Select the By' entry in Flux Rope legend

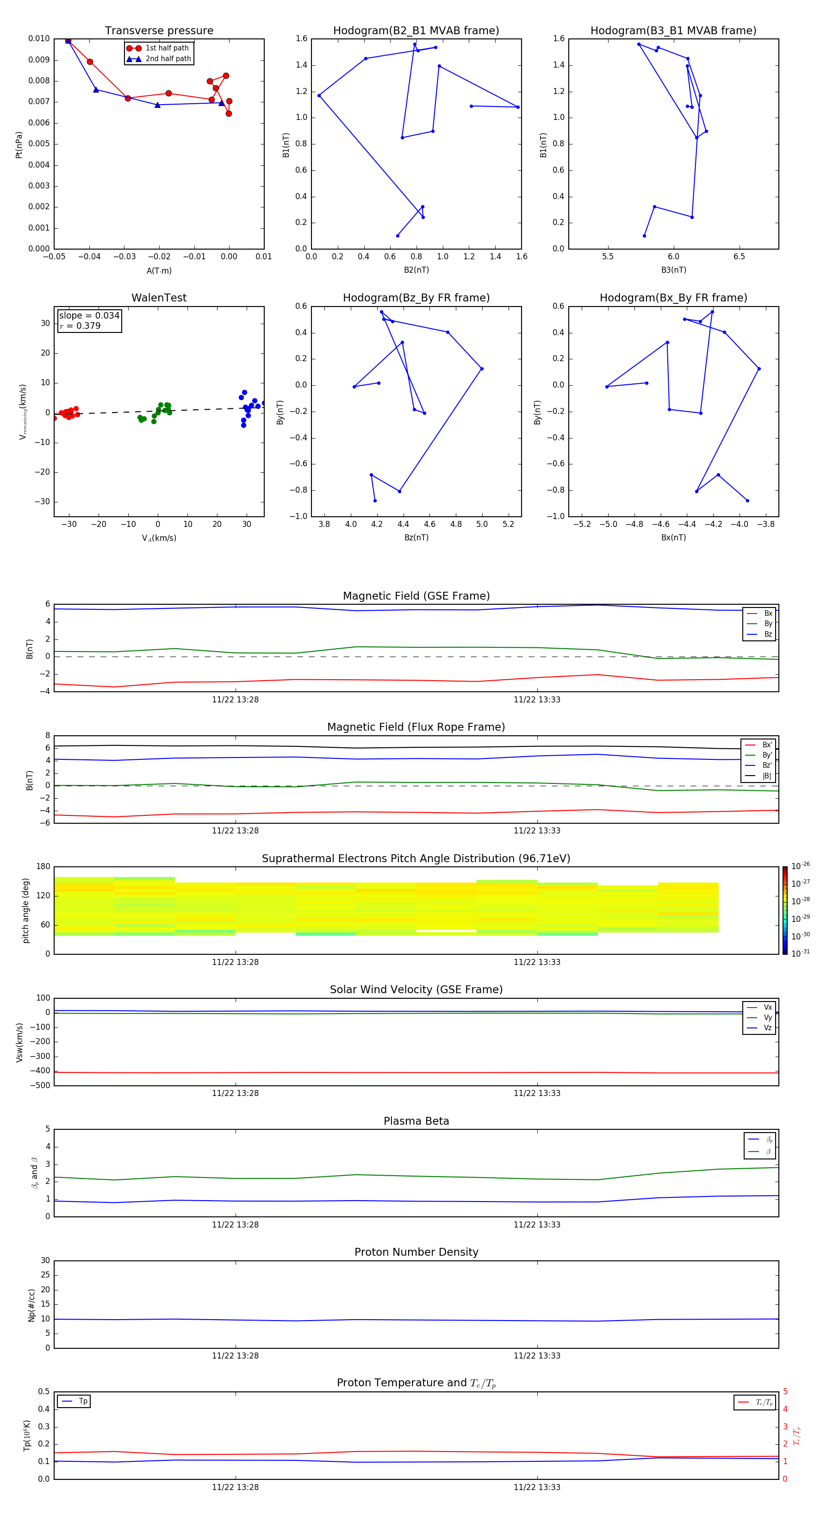pos(759,755)
